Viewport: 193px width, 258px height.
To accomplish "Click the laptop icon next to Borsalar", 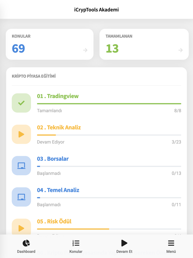I will [21, 166].
